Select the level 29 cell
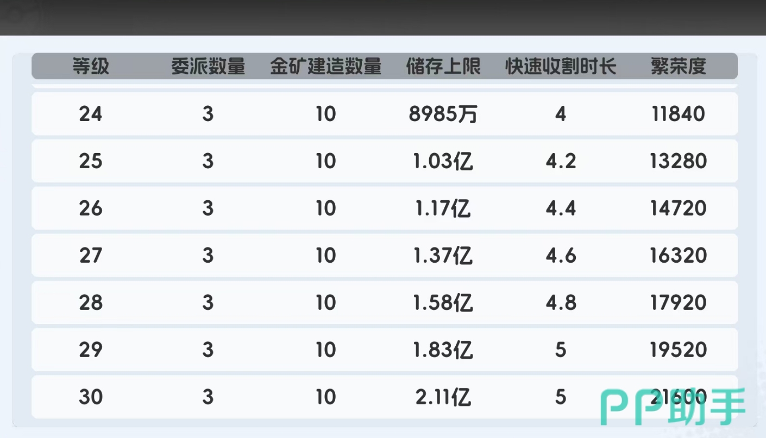766x438 pixels. (x=91, y=350)
